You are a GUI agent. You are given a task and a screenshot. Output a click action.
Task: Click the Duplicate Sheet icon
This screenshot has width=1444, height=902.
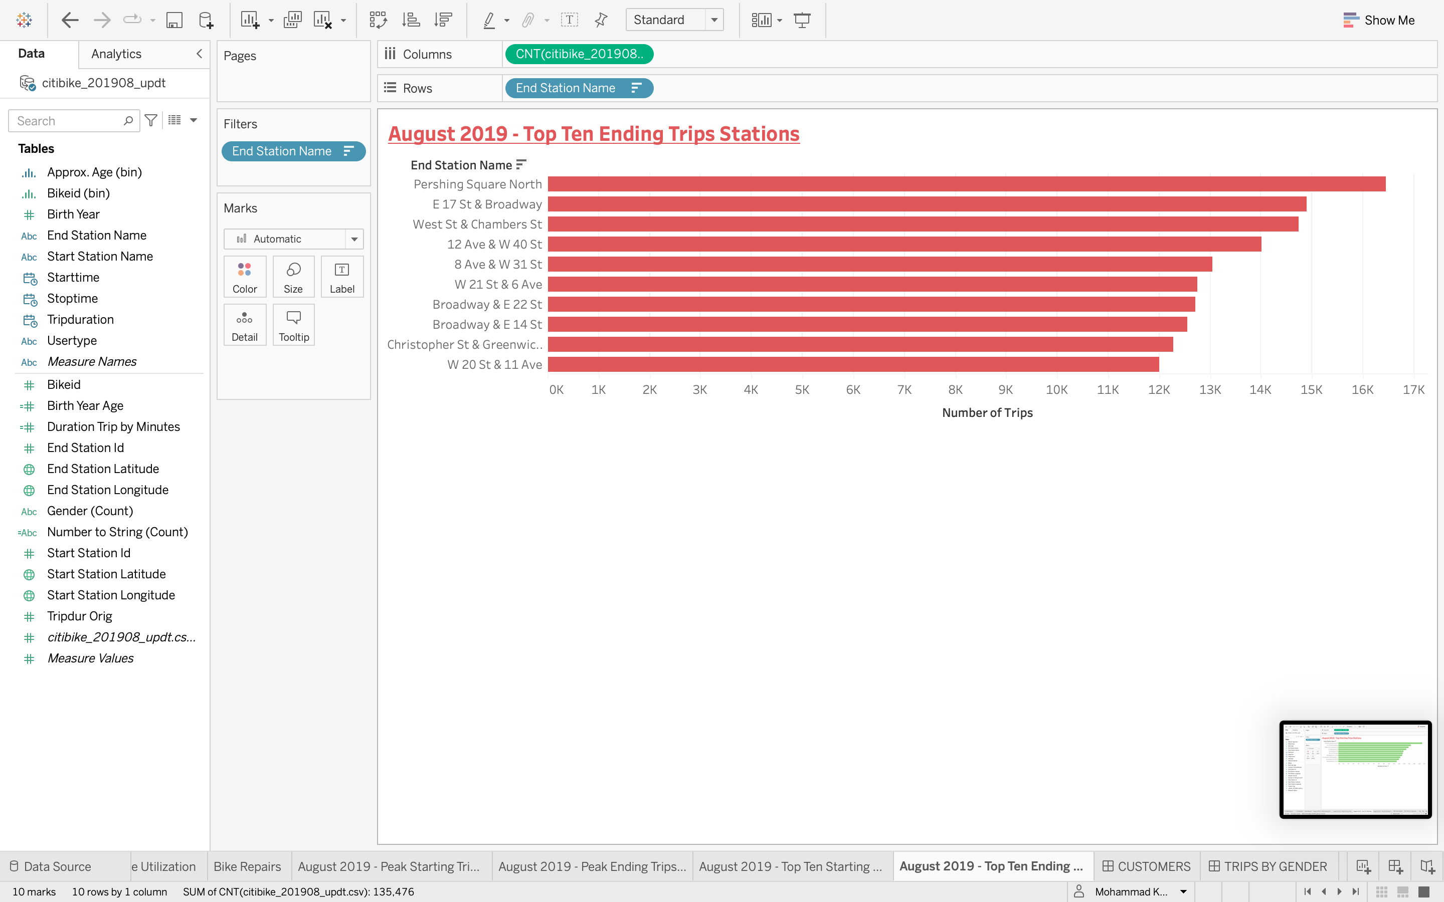(x=292, y=20)
